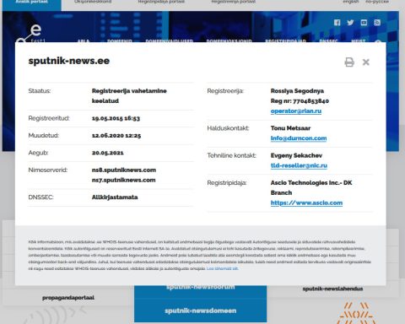Viewport: 405px width, 324px height.
Task: Open the Twitter social icon
Action: [x=350, y=23]
